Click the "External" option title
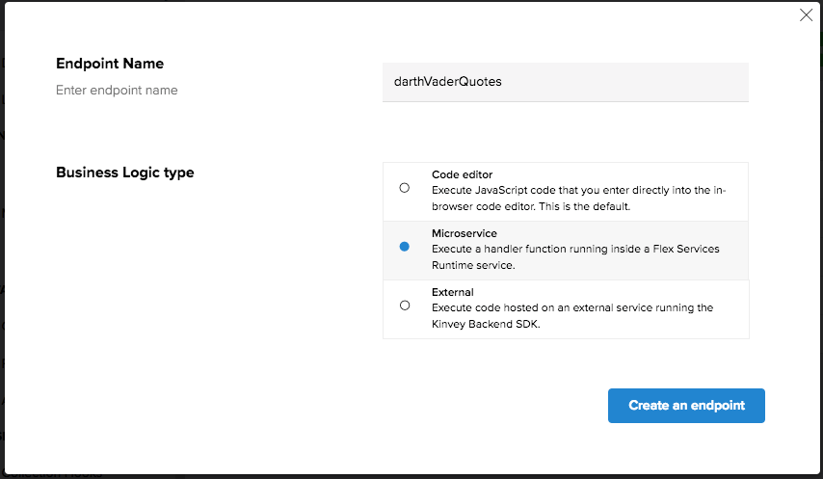This screenshot has height=479, width=823. click(x=453, y=292)
